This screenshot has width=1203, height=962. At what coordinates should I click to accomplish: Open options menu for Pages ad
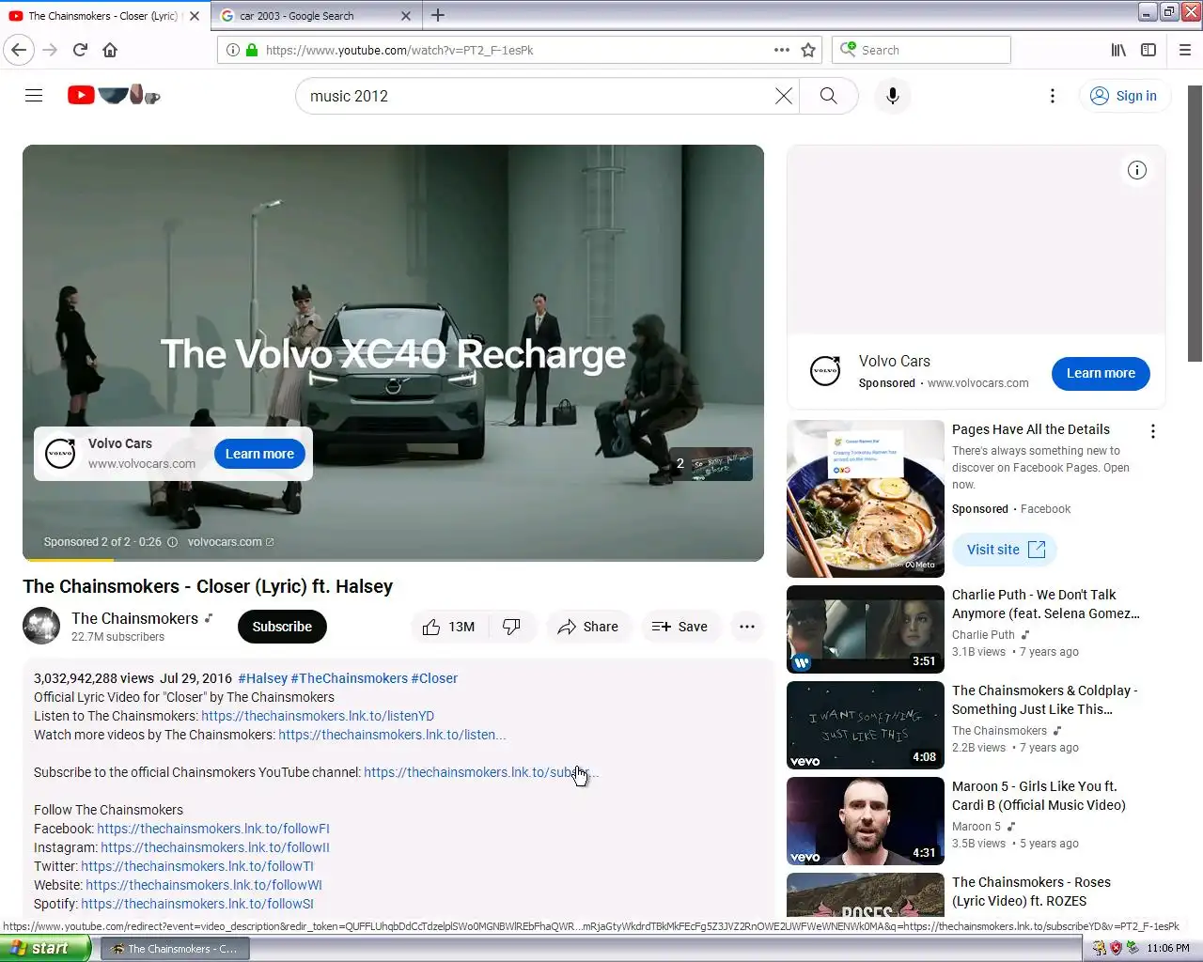pyautogui.click(x=1153, y=431)
